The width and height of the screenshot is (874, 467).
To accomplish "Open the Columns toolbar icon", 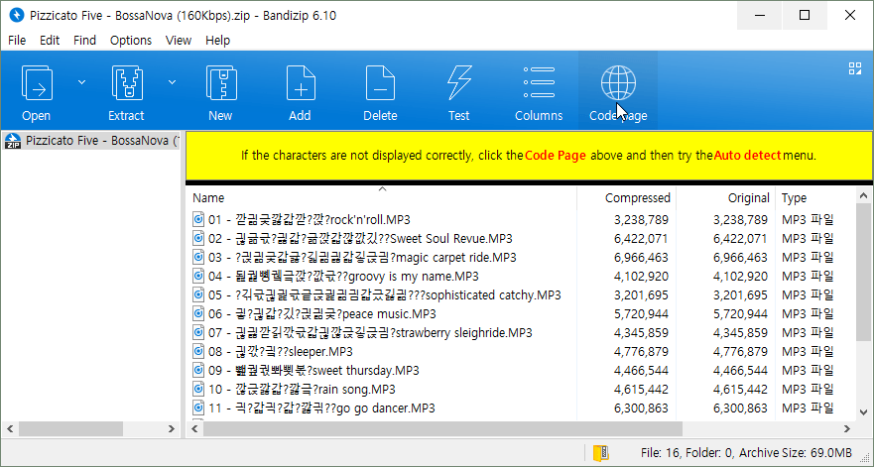I will (x=539, y=84).
